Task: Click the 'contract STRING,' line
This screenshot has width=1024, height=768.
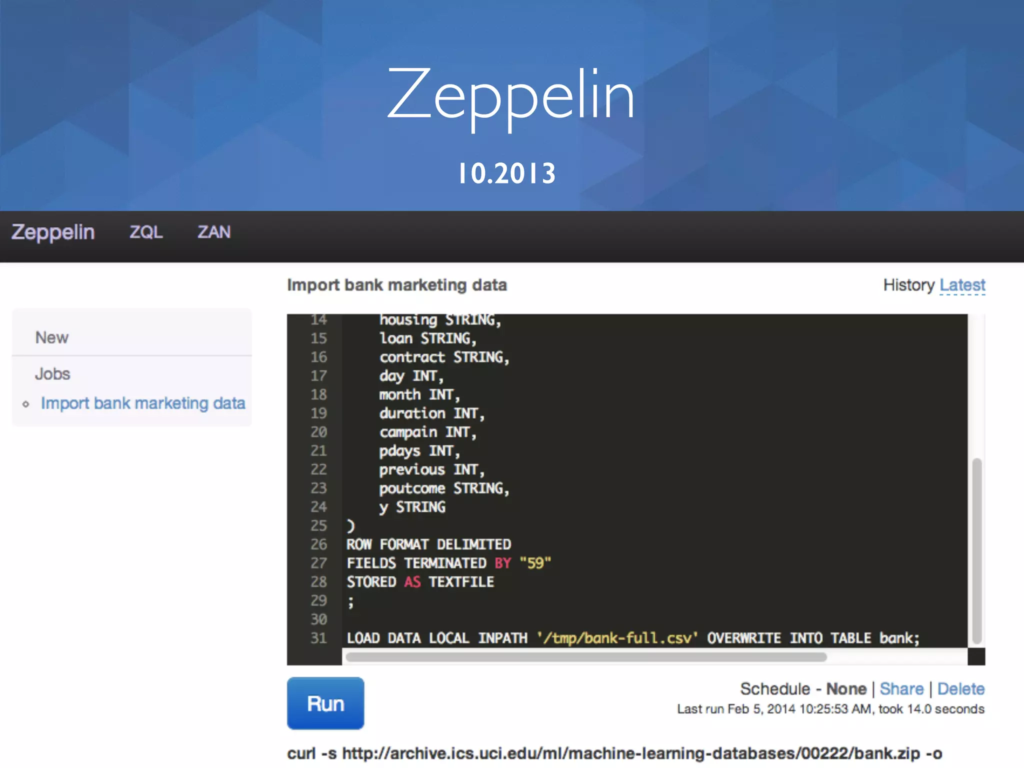Action: (444, 357)
